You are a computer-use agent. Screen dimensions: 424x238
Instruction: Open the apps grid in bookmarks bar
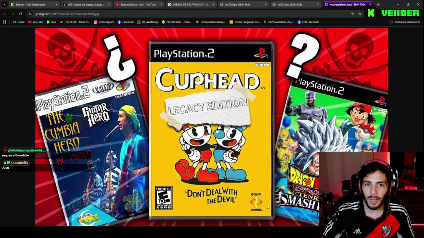[x=4, y=22]
